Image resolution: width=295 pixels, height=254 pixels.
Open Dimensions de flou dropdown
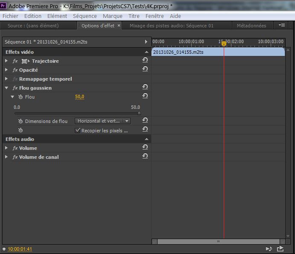click(x=102, y=121)
